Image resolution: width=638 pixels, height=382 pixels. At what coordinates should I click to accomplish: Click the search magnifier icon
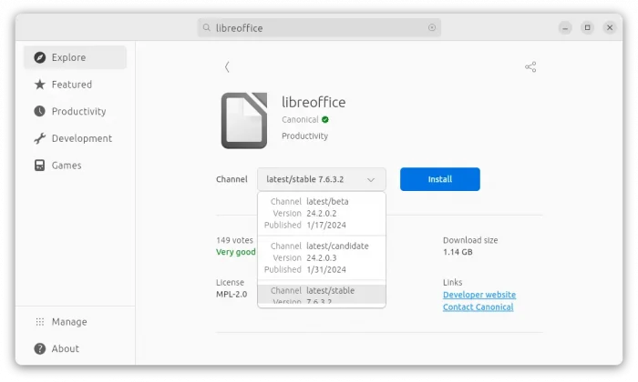(x=208, y=28)
